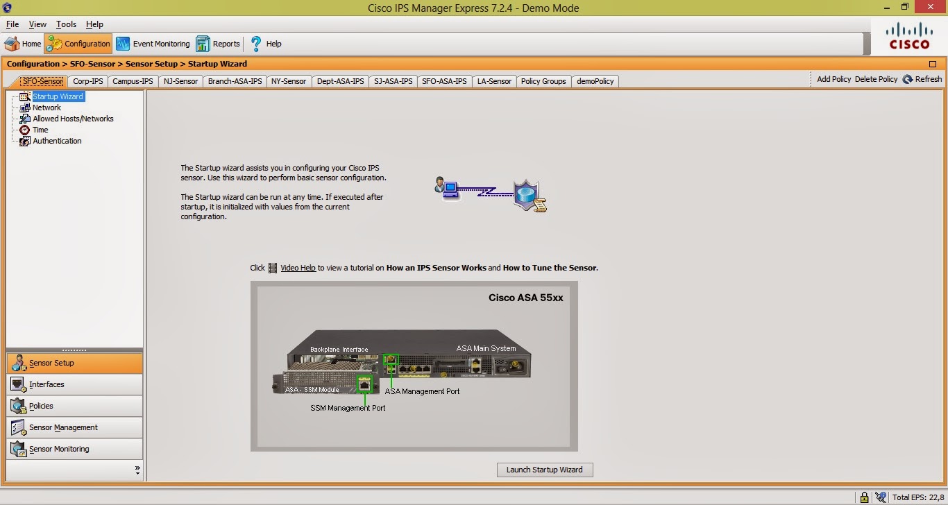Viewport: 948px width, 505px height.
Task: Switch to the SJ-ASA-IPS tab
Action: pyautogui.click(x=393, y=81)
